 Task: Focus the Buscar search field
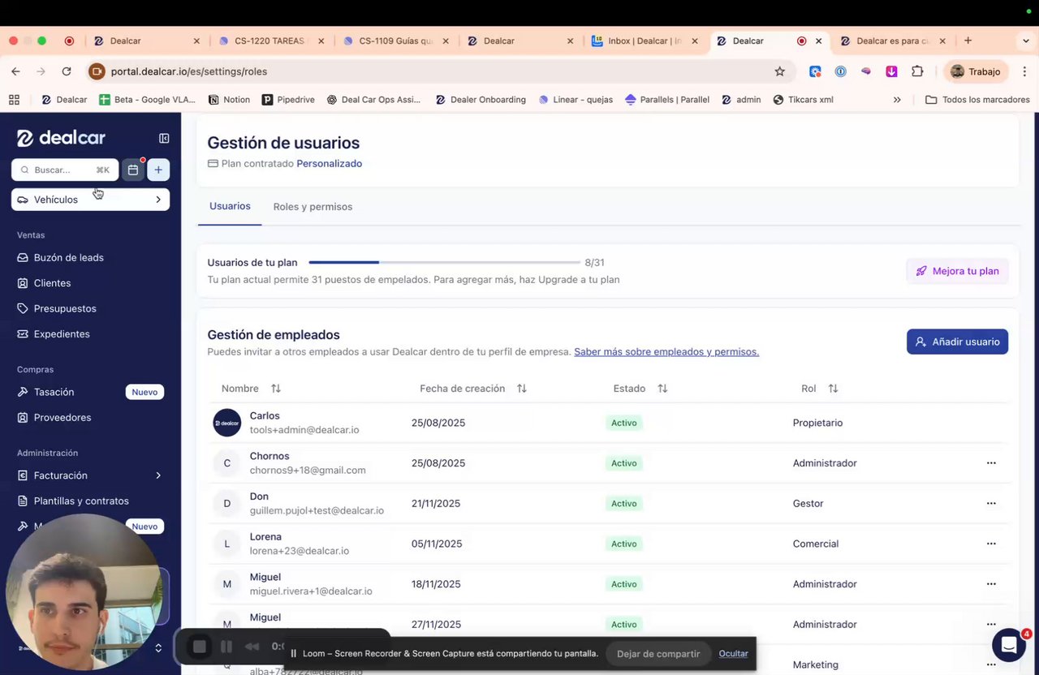(65, 170)
